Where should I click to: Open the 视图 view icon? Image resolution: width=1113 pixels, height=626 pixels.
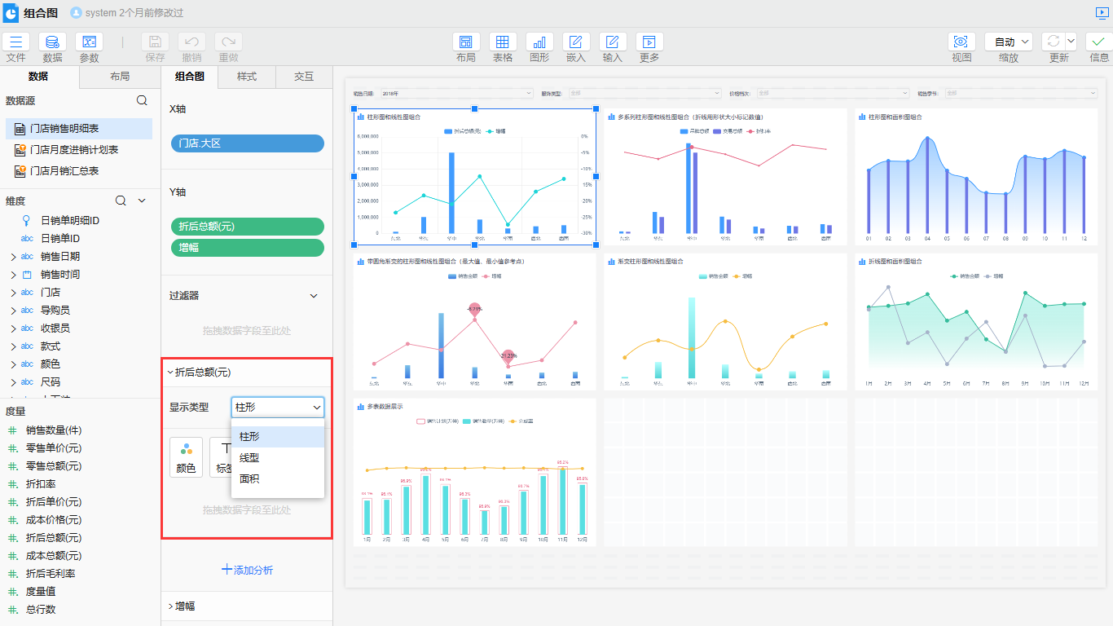pyautogui.click(x=961, y=42)
